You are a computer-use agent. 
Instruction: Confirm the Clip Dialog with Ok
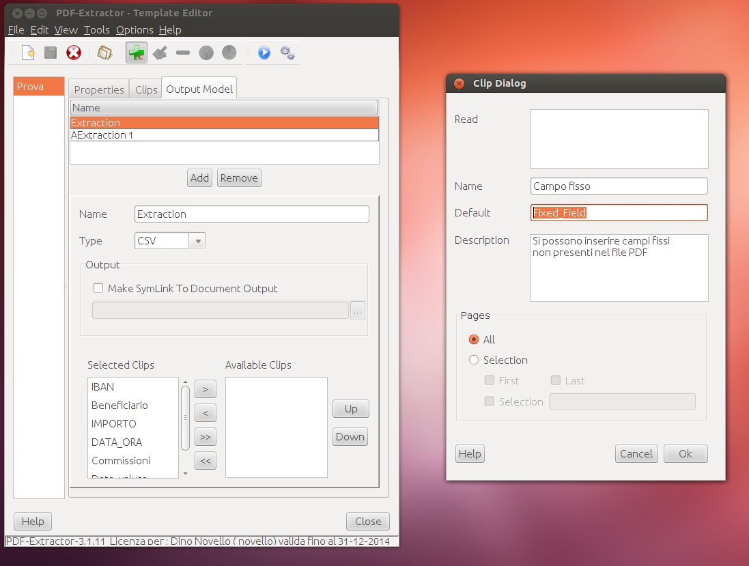pyautogui.click(x=686, y=454)
